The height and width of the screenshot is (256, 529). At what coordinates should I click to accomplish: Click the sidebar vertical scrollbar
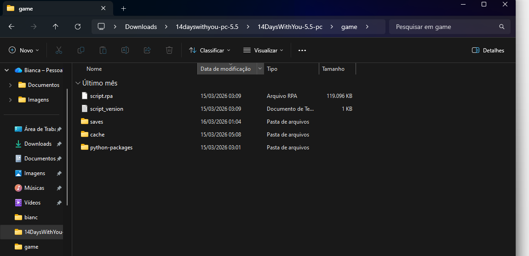pyautogui.click(x=67, y=147)
